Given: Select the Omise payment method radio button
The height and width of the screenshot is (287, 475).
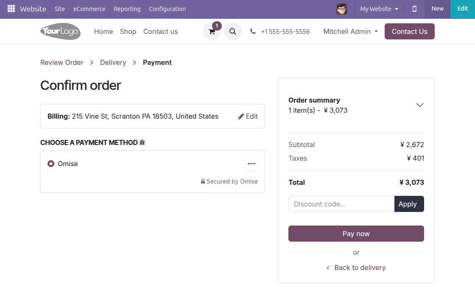Looking at the screenshot, I should [51, 164].
